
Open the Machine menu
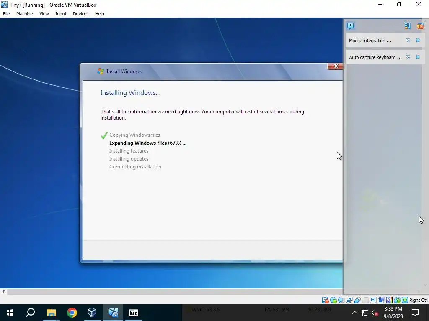pyautogui.click(x=24, y=14)
